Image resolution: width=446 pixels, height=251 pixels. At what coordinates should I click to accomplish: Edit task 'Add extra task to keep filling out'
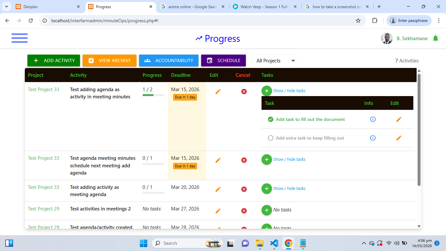tap(399, 138)
